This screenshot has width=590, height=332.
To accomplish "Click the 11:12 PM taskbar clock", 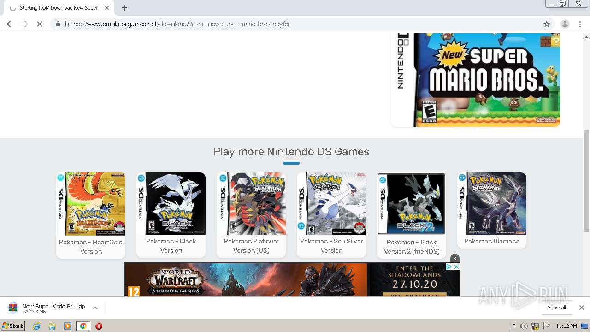I will pyautogui.click(x=566, y=326).
